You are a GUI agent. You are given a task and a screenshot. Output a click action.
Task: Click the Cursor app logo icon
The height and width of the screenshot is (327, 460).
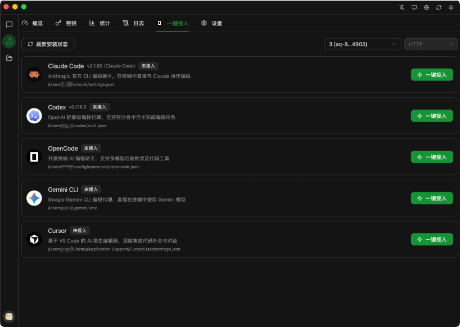tap(33, 239)
